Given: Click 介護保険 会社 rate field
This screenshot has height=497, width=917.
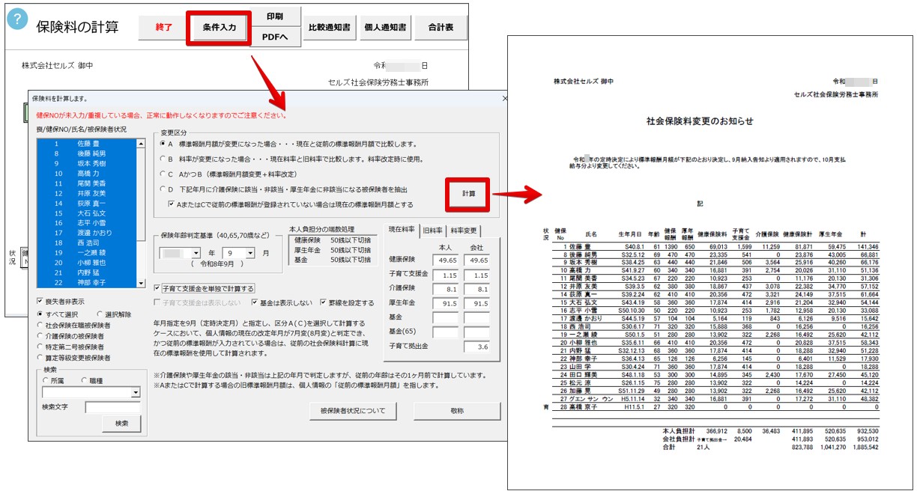Looking at the screenshot, I should coord(478,288).
